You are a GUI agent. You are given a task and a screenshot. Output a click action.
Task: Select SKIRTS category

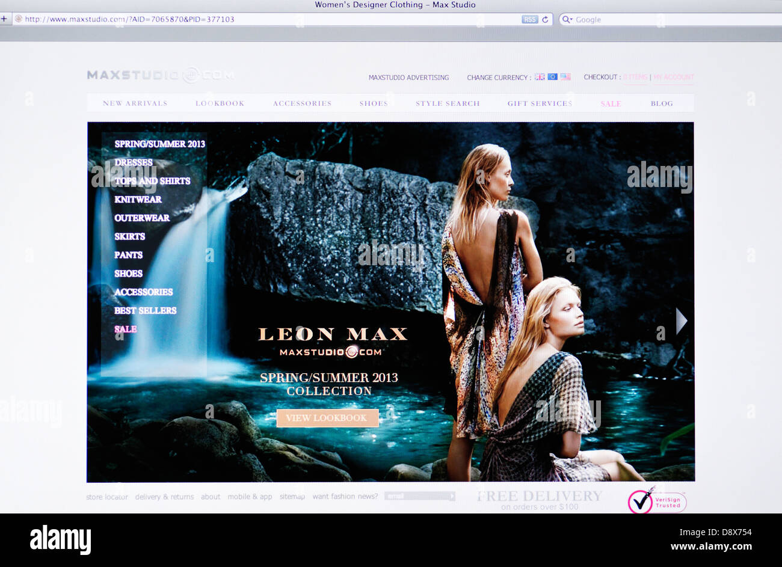pos(130,237)
